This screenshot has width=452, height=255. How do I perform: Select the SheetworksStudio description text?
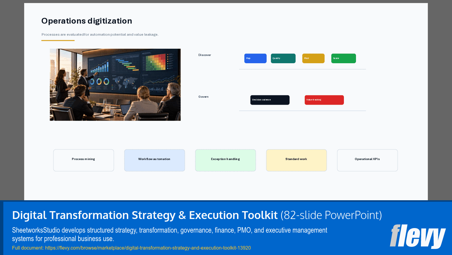tap(170, 234)
